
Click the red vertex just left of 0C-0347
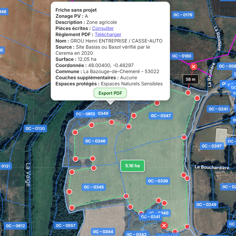coord(134,116)
